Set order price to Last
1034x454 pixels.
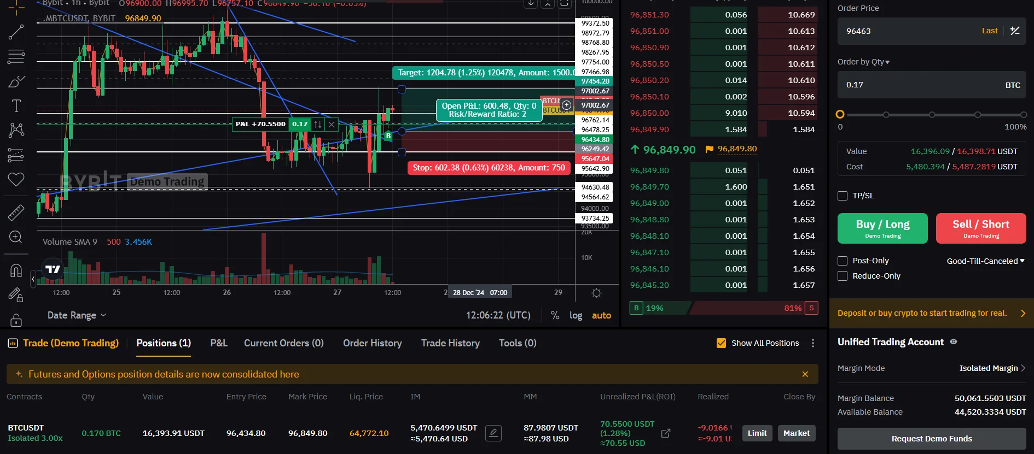pos(990,31)
